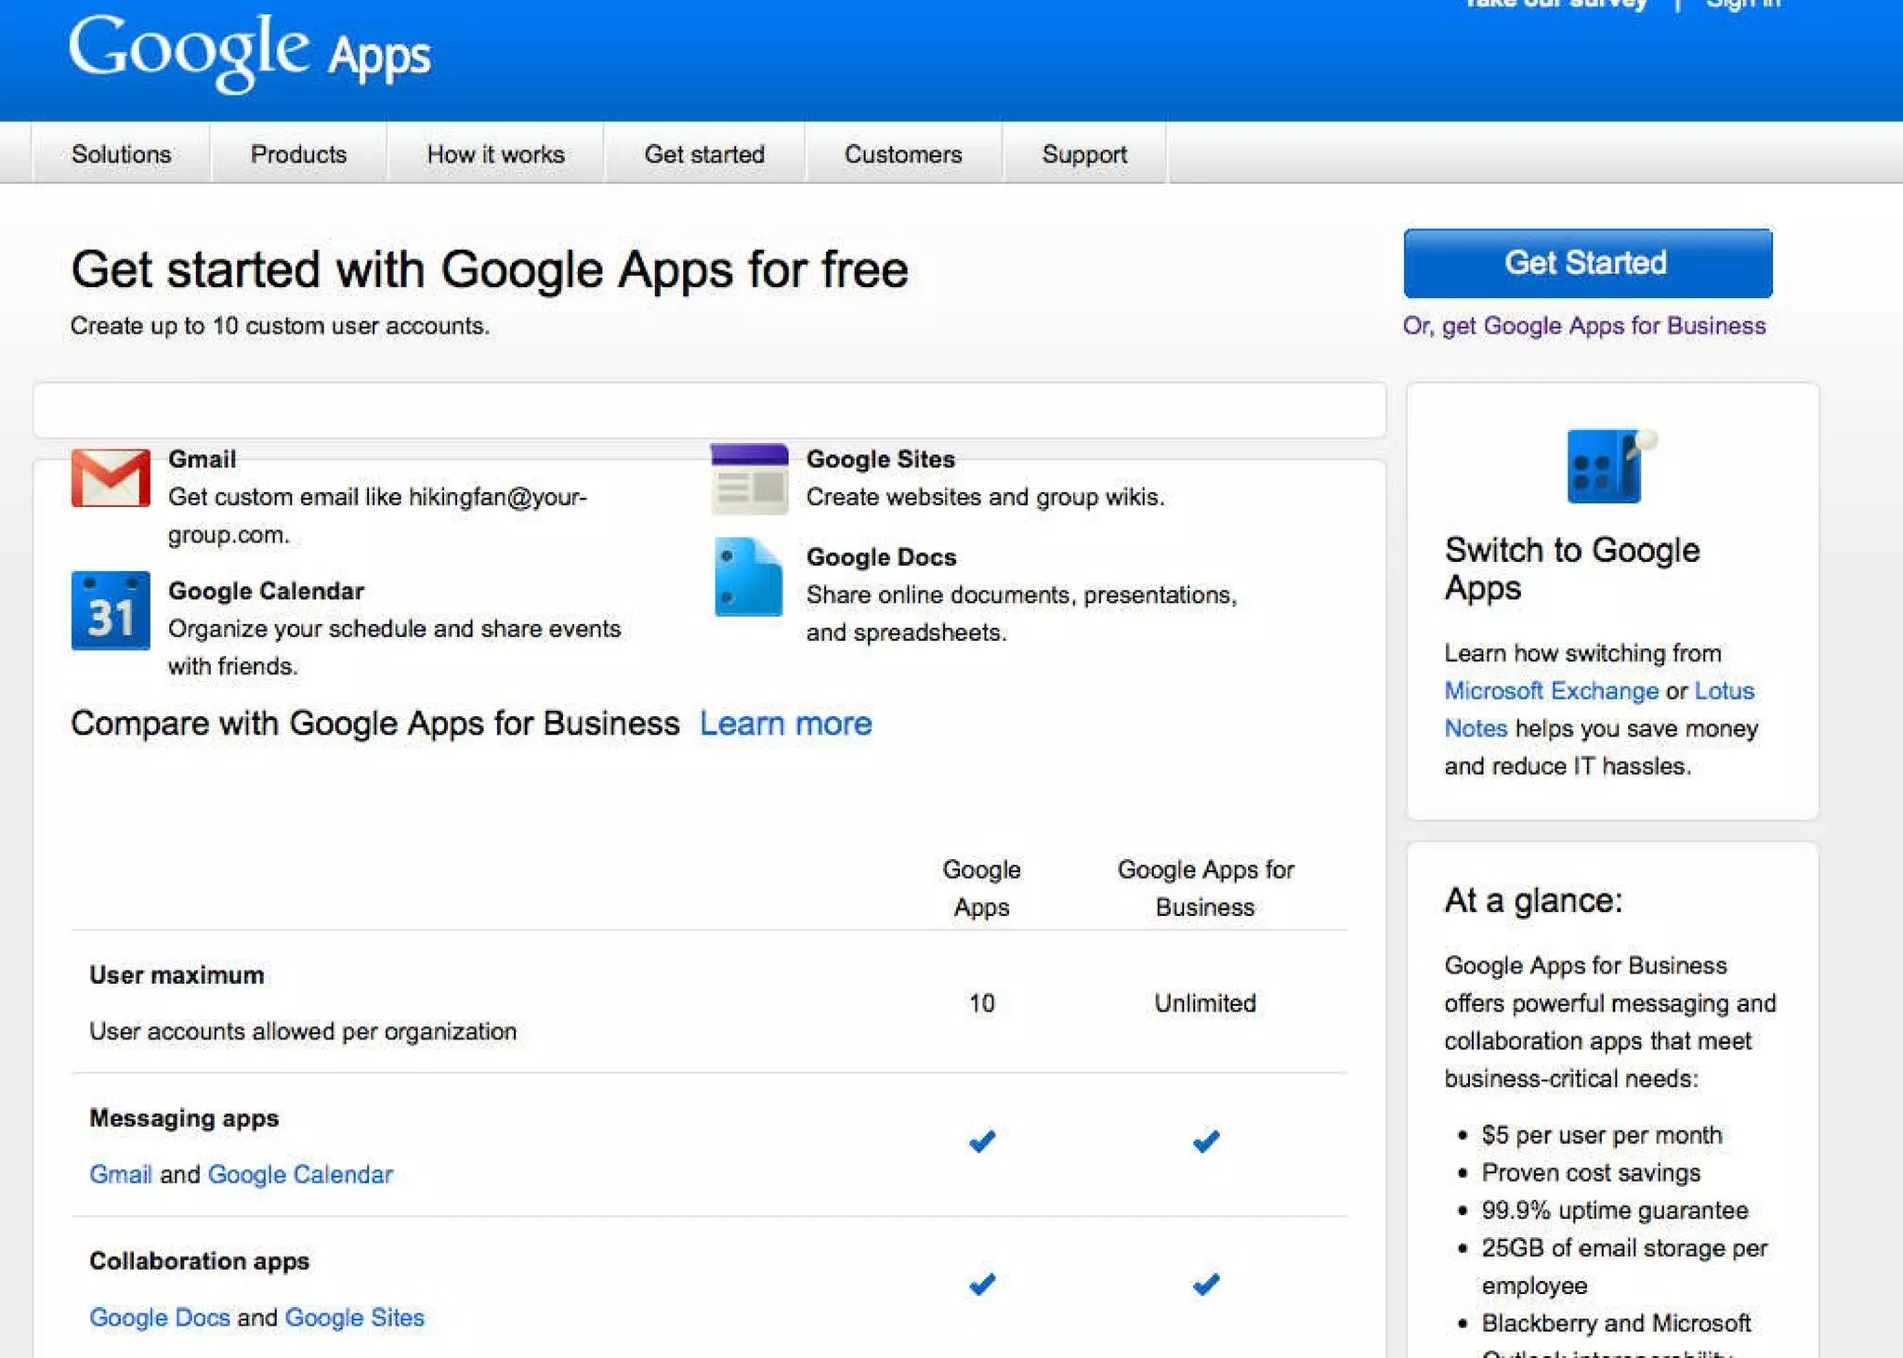Image resolution: width=1903 pixels, height=1358 pixels.
Task: Click the 'At a glance:' heading
Action: [1533, 900]
